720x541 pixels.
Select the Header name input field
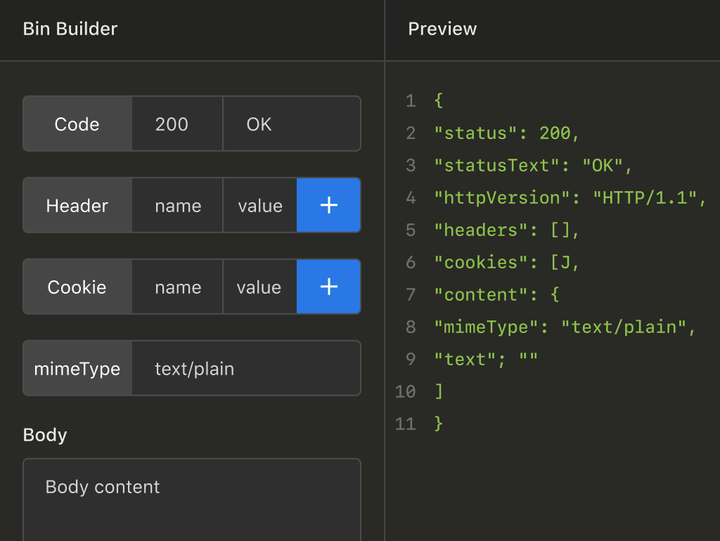[177, 206]
